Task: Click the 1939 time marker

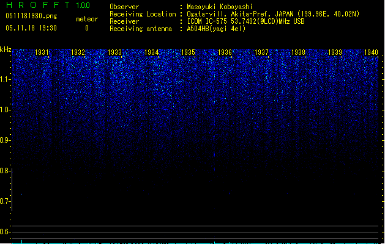Action: 335,52
